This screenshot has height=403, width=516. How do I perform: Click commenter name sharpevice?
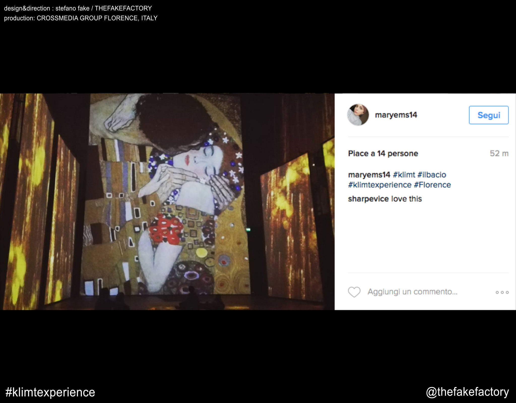point(368,199)
